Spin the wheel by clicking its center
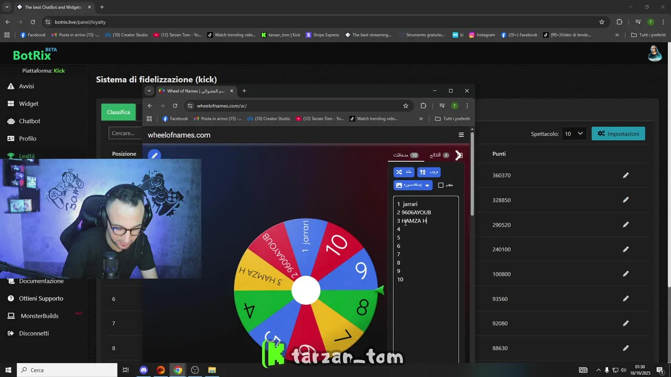 [x=306, y=290]
